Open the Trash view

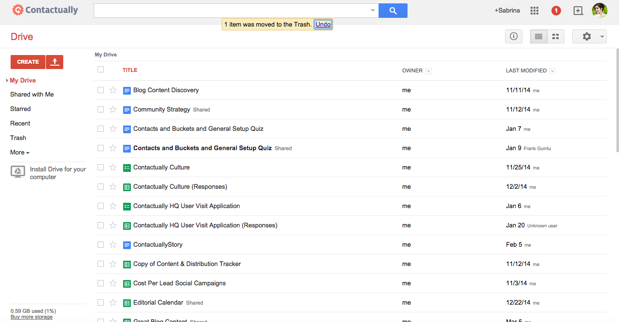coord(18,138)
